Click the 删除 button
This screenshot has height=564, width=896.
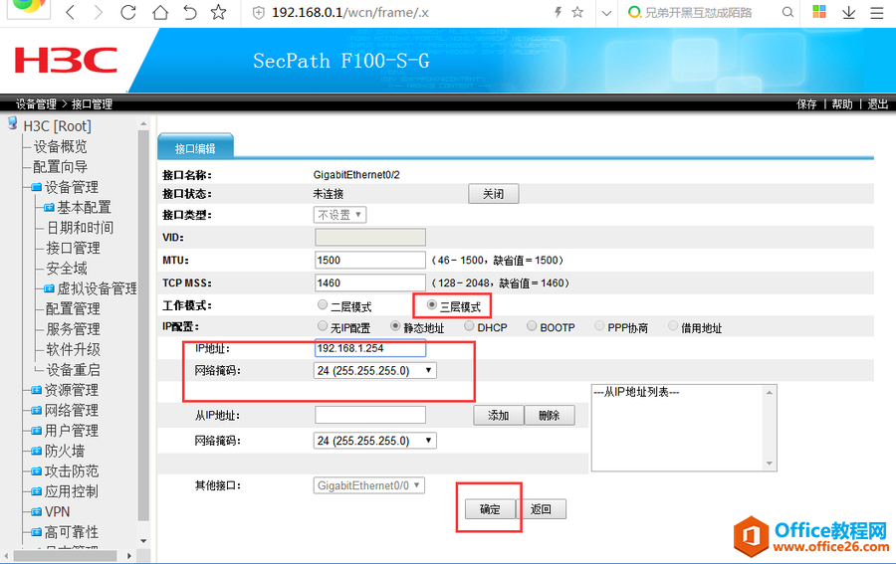tap(550, 416)
